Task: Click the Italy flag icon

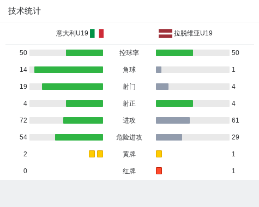Action: click(97, 33)
